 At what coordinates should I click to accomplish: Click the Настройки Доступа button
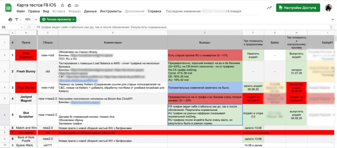(x=298, y=8)
